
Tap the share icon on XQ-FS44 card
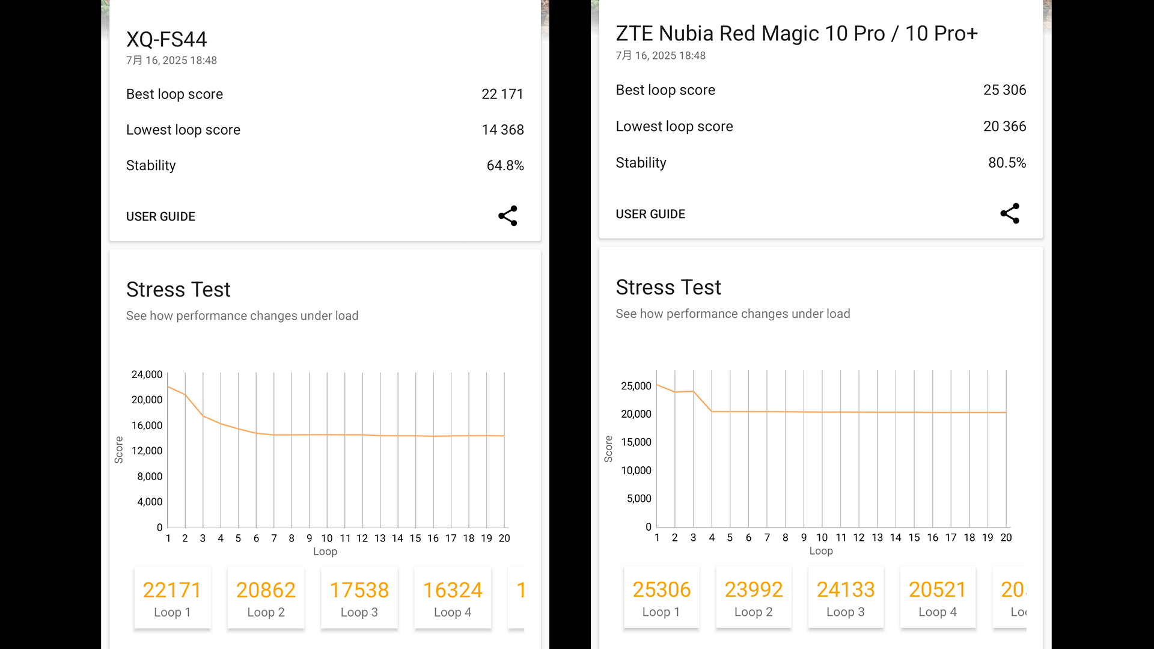pos(508,216)
